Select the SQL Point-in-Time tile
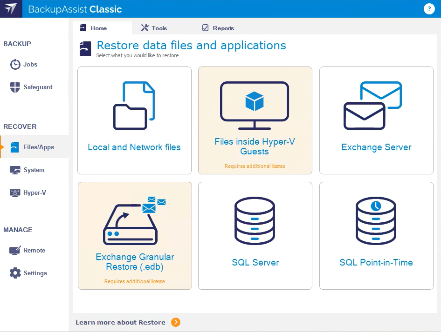 [376, 236]
